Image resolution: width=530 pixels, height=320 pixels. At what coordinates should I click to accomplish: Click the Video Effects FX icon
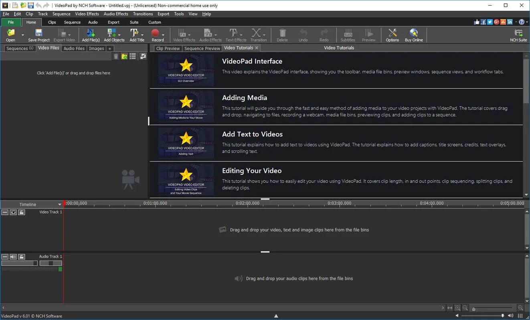coord(182,33)
